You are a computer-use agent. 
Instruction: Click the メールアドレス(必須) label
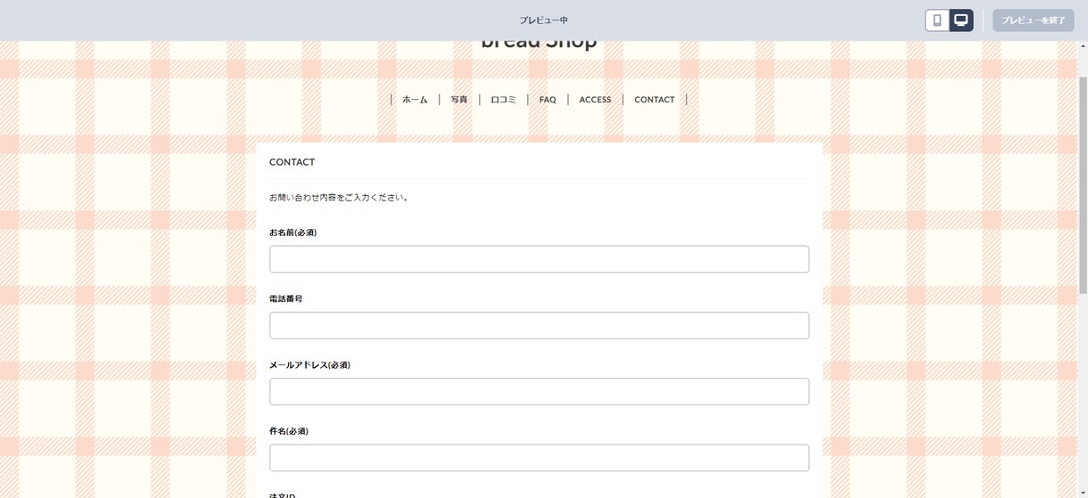(x=309, y=365)
